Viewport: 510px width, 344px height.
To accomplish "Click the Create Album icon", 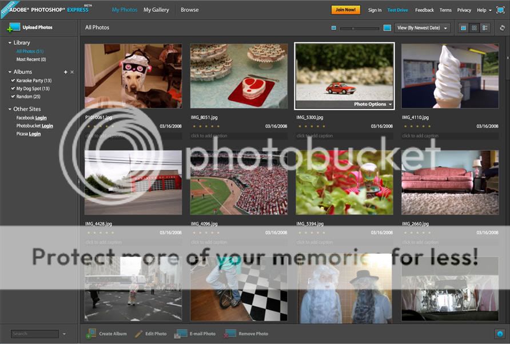I will [x=91, y=334].
